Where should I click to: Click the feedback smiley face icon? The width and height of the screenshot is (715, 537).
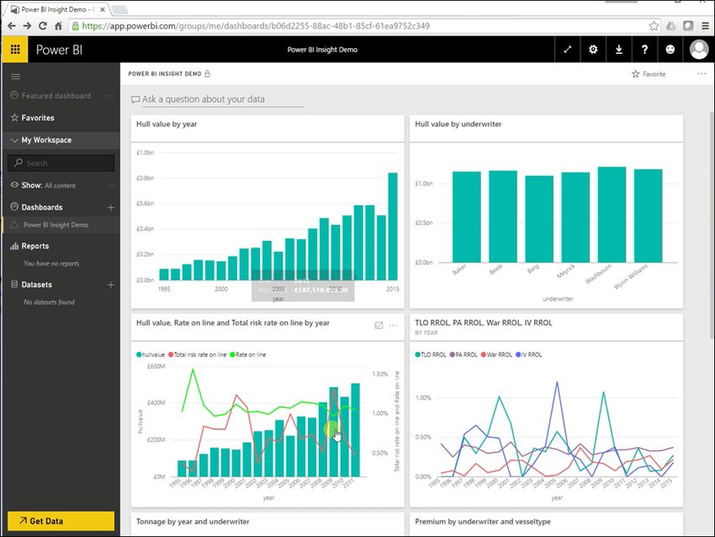[x=670, y=50]
